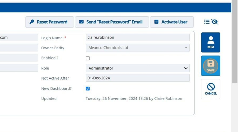Click Send "Reset Password" Email button
The height and width of the screenshot is (132, 238).
[112, 22]
